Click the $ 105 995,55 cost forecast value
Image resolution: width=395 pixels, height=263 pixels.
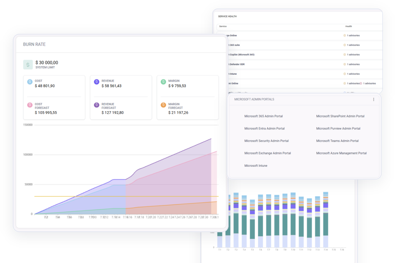(46, 113)
